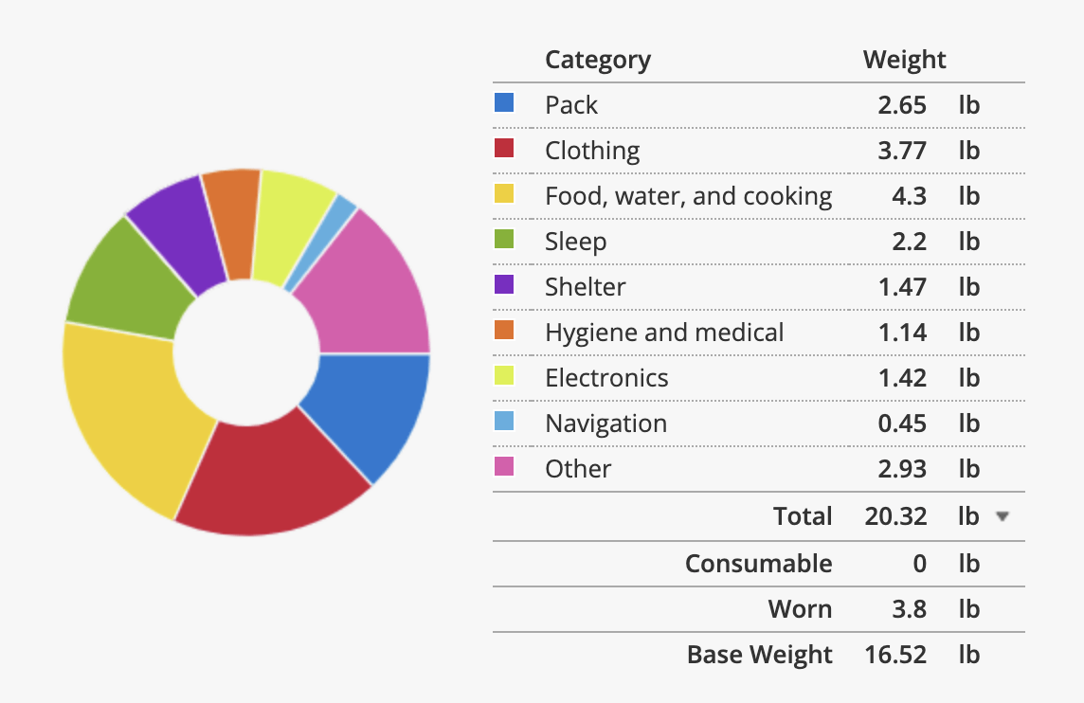
Task: Click the blue Pack color swatch
Action: click(504, 103)
